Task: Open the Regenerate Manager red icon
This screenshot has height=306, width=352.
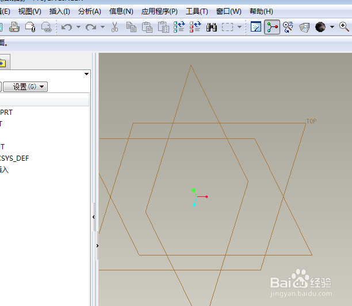Action: pos(196,27)
